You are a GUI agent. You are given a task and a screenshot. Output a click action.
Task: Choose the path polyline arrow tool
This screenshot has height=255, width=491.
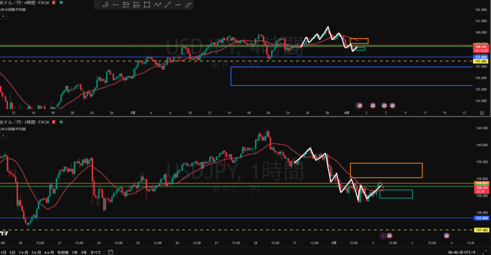point(157,5)
